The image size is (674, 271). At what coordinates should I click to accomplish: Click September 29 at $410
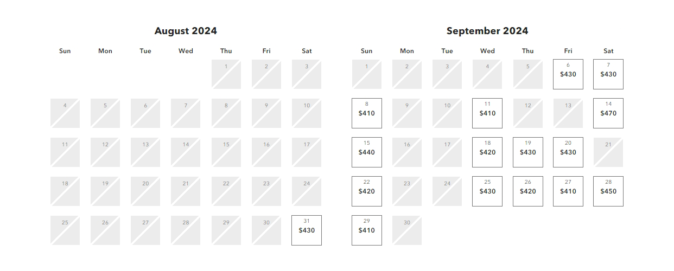tap(367, 230)
